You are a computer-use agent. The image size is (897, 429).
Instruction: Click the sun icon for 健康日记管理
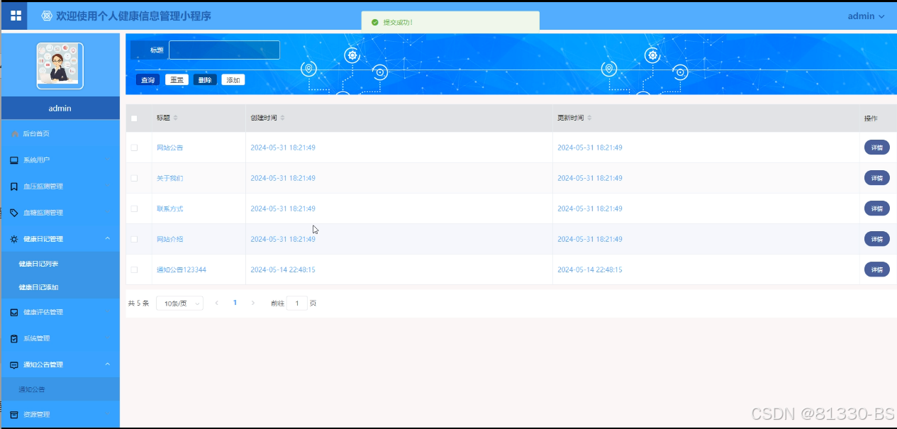pos(14,239)
